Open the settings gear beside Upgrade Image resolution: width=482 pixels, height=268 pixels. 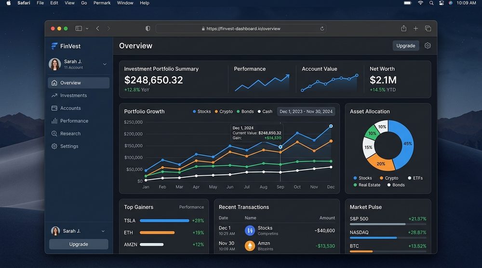point(427,46)
